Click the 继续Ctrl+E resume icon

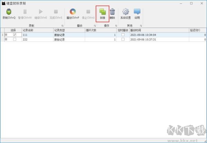pos(41,12)
